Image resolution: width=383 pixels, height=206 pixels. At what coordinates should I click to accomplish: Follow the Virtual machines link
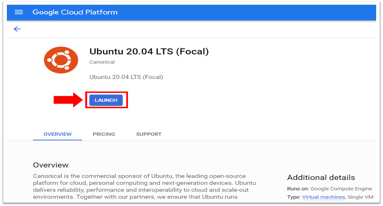(324, 197)
